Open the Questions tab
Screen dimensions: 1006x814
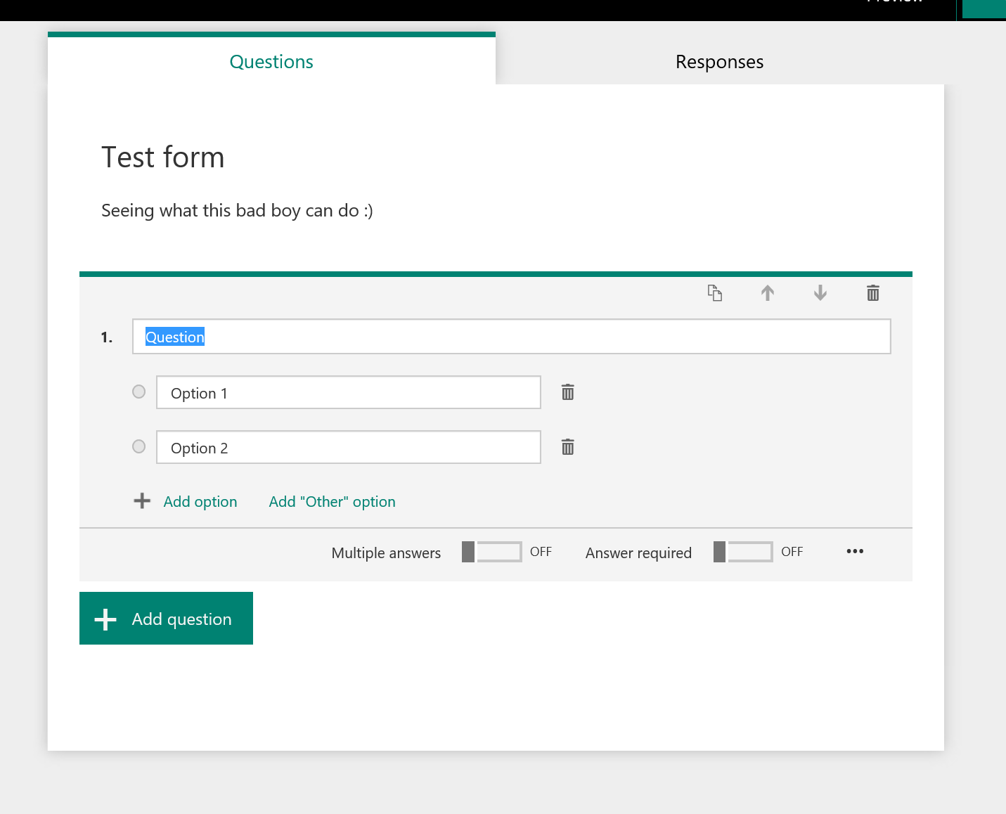point(271,62)
